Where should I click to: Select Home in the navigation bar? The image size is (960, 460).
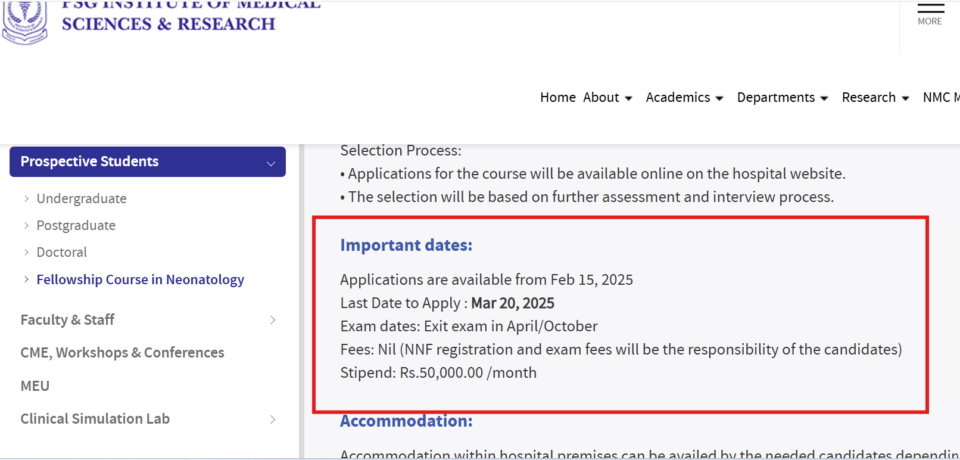tap(557, 97)
